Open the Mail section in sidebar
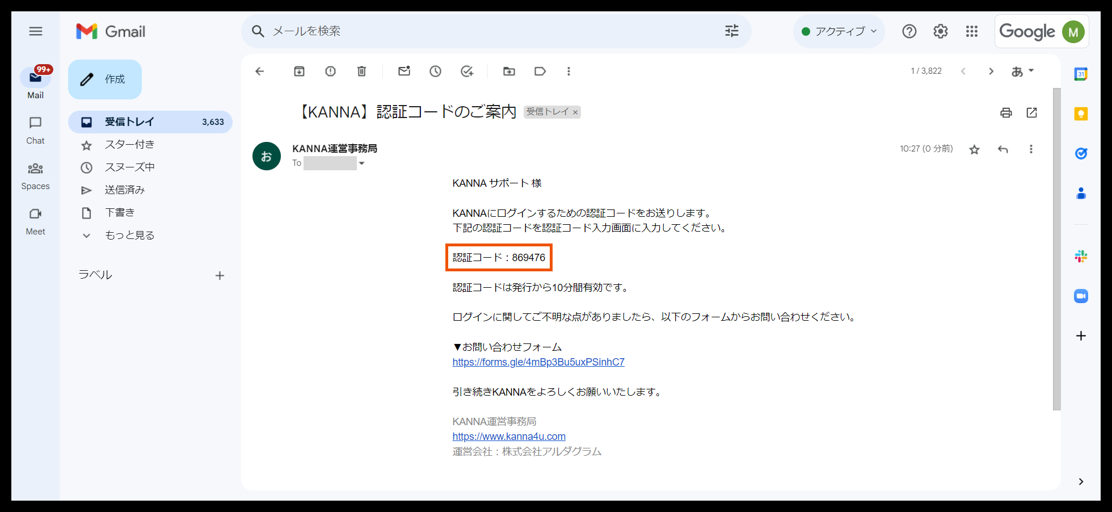This screenshot has width=1112, height=512. point(35,83)
